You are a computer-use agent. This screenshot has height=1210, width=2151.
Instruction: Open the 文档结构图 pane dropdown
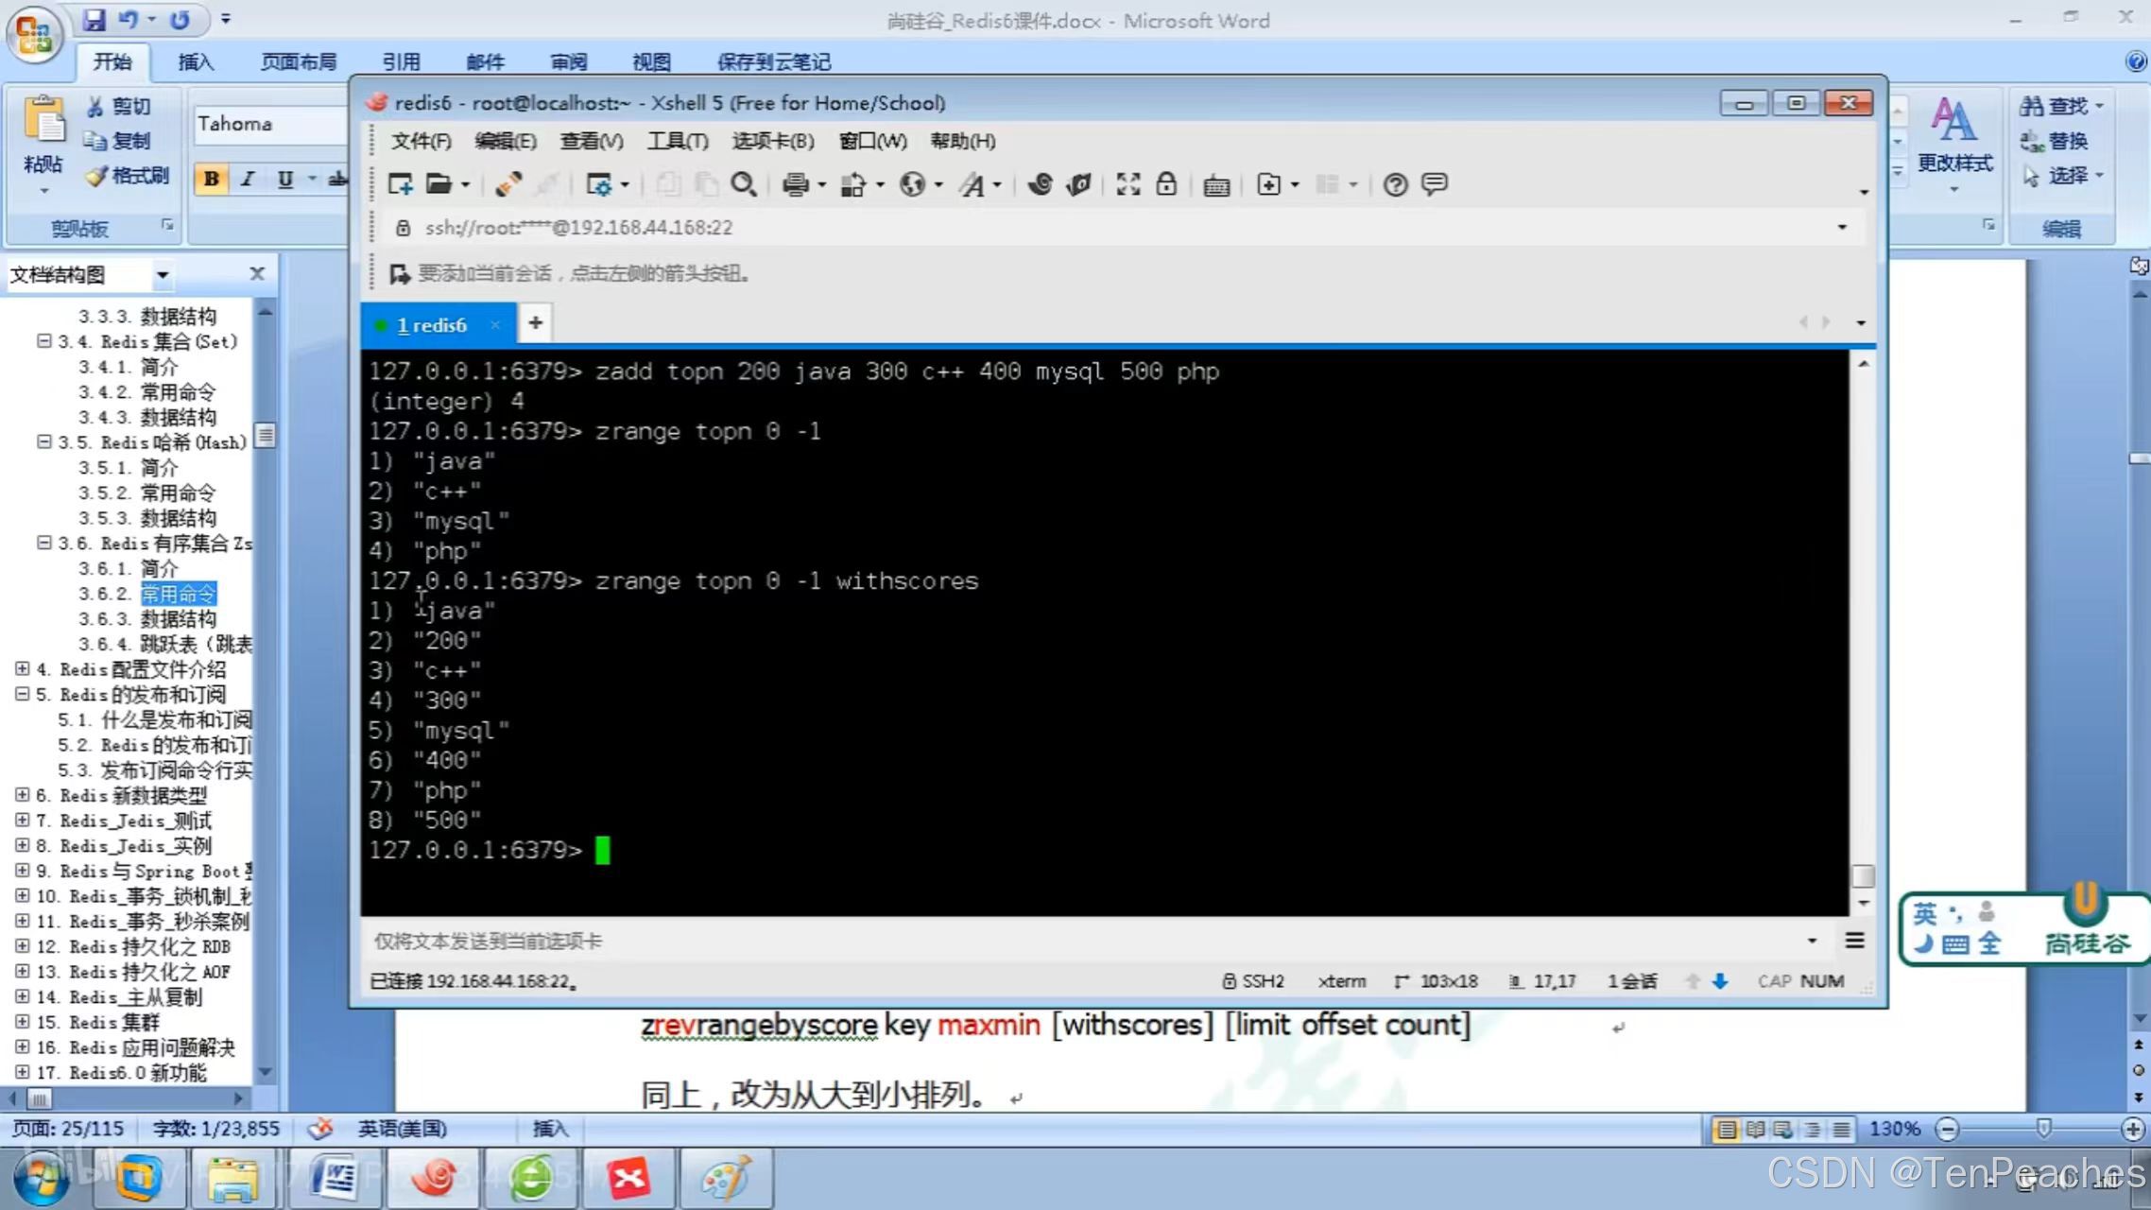163,275
